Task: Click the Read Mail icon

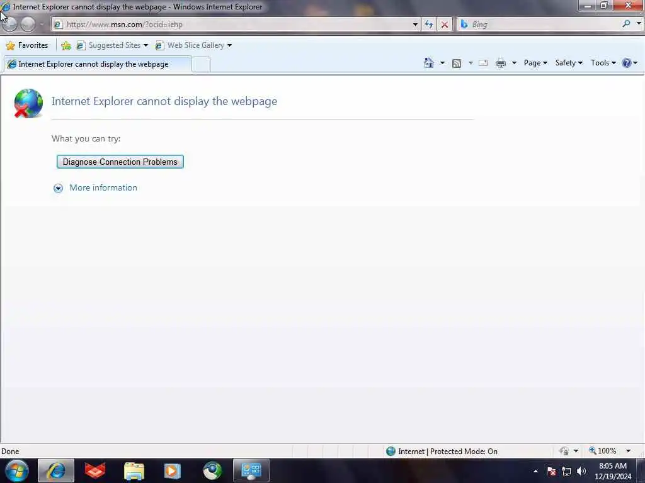Action: coord(483,64)
